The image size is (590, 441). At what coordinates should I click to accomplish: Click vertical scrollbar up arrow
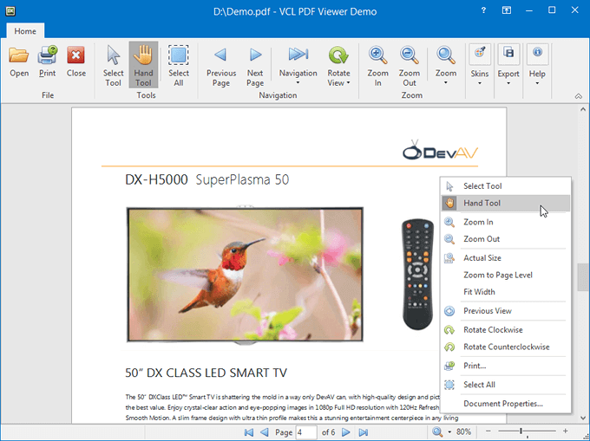pyautogui.click(x=583, y=109)
